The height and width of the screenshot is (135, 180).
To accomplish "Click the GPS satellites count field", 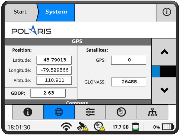I will pos(129,60).
